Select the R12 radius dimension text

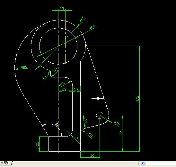(x=62, y=84)
